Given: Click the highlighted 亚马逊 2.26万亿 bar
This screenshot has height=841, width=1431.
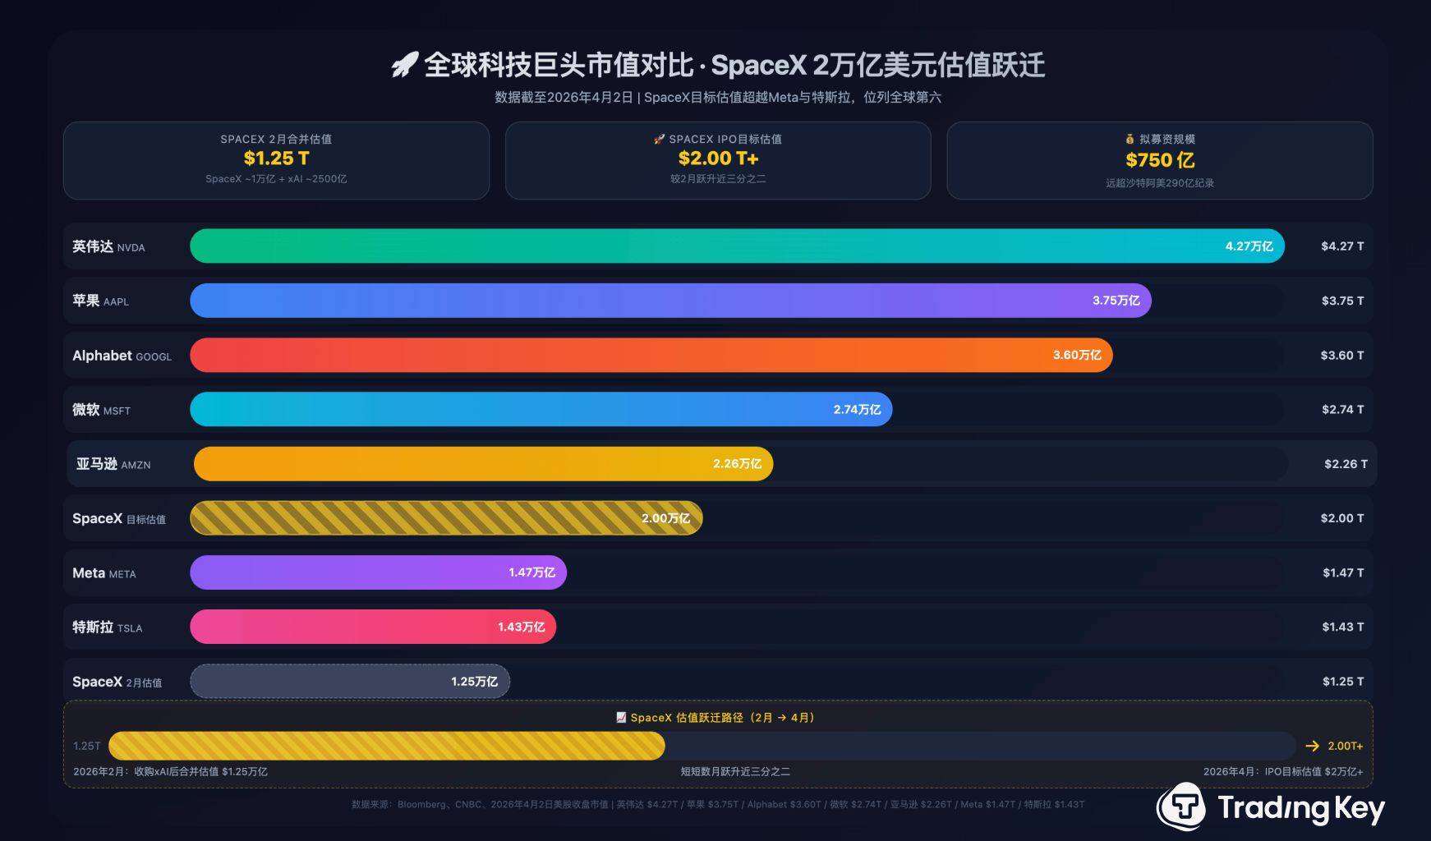Looking at the screenshot, I should pyautogui.click(x=483, y=464).
